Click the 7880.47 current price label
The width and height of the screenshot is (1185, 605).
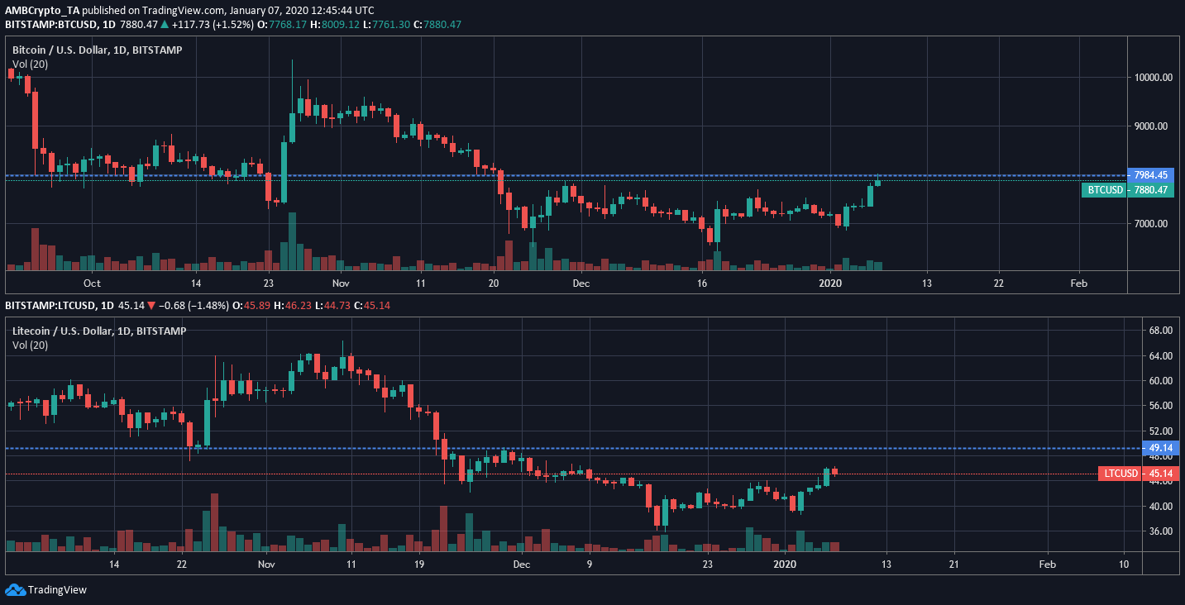coord(1152,190)
